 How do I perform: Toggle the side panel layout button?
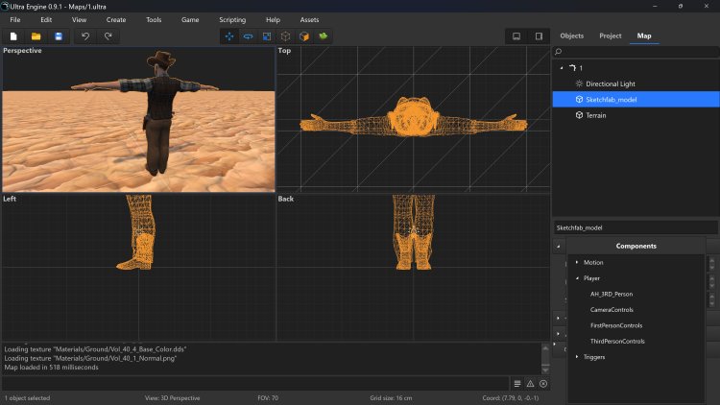coord(539,36)
